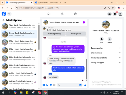Open conversation info purple icon

coord(84,22)
